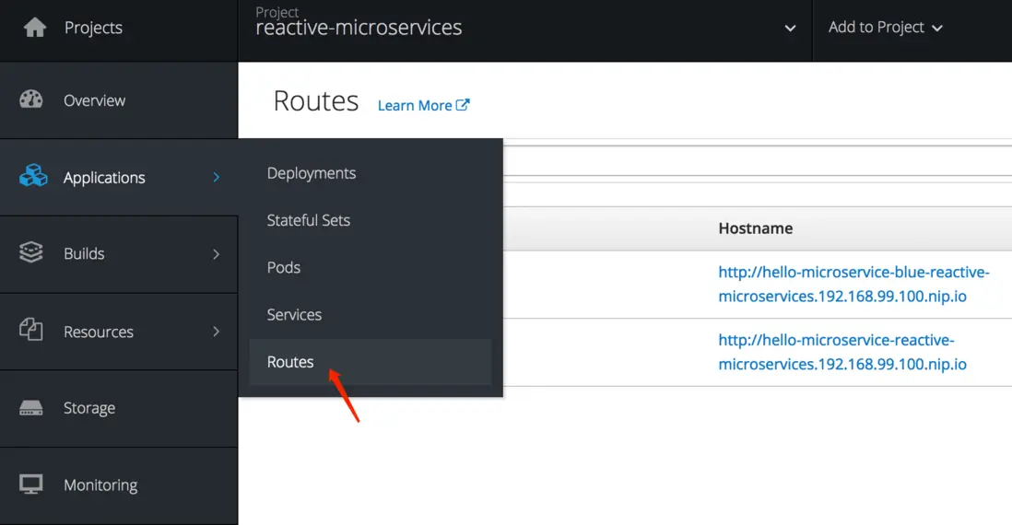Open the reactive-microservices project dropdown
The height and width of the screenshot is (525, 1012).
[790, 29]
